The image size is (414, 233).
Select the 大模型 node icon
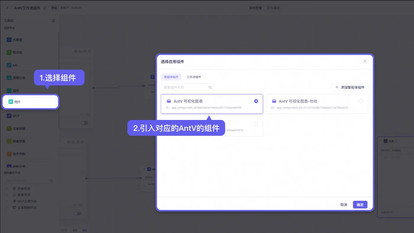coord(9,40)
